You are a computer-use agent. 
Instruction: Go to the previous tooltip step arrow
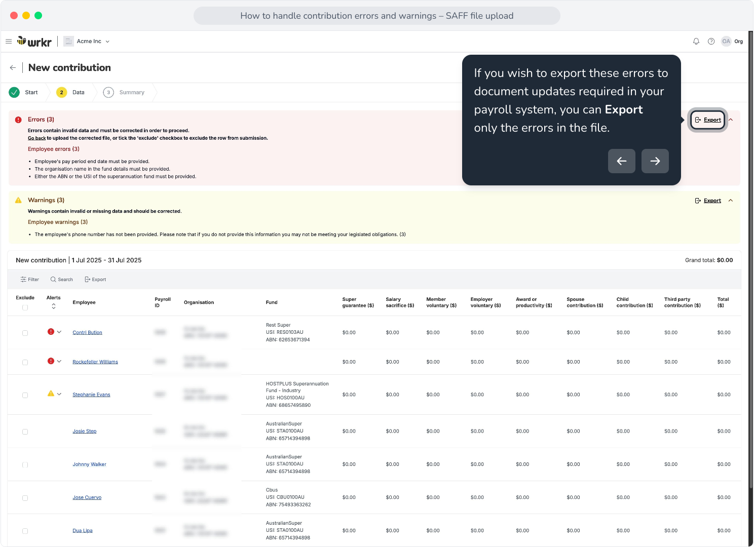point(621,161)
